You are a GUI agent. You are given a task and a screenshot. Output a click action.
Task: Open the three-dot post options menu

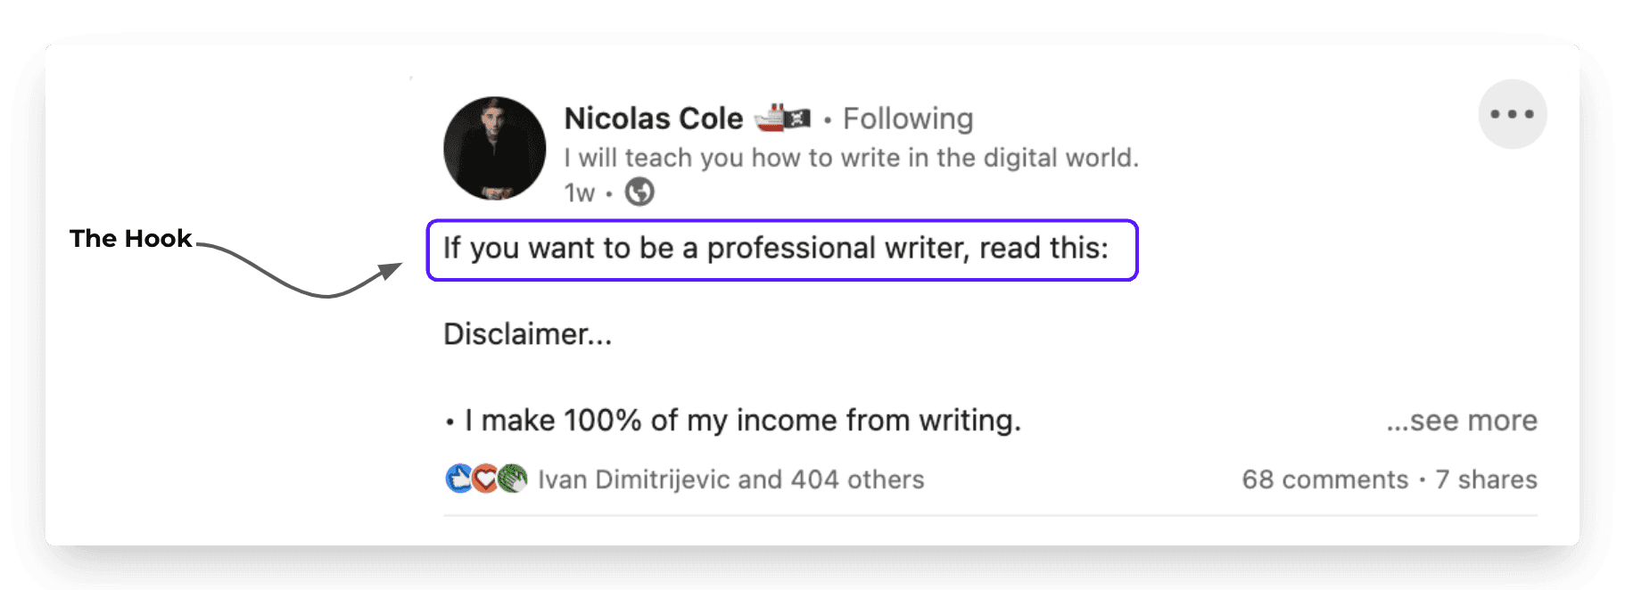coord(1512,114)
